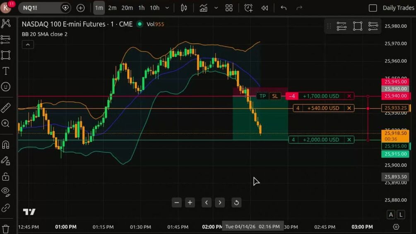Viewport: 416px width, 234px height.
Task: Select the Text annotation tool
Action: point(6,71)
